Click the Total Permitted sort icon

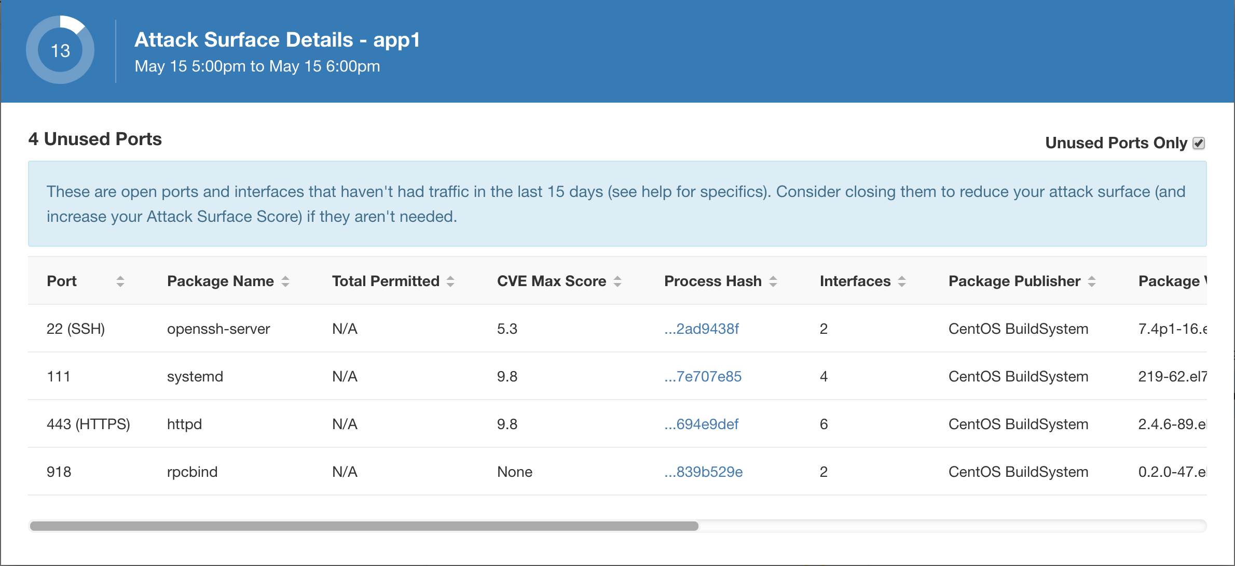pyautogui.click(x=450, y=281)
